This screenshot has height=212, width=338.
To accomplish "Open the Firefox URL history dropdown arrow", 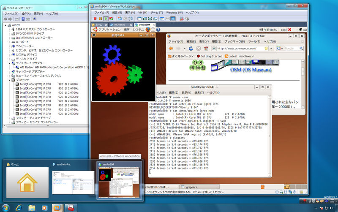I will point(271,49).
